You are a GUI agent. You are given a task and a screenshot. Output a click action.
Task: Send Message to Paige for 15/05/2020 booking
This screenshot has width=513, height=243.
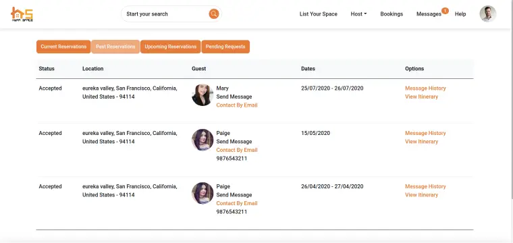(x=234, y=142)
